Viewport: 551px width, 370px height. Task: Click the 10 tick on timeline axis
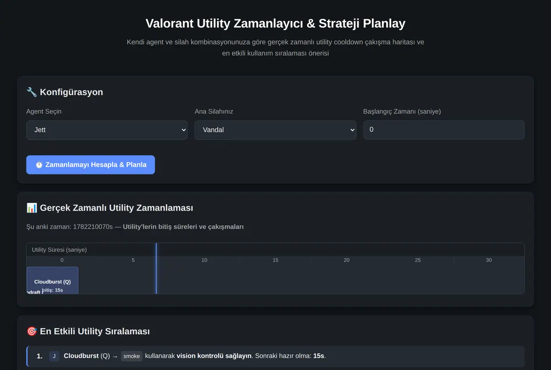[204, 260]
